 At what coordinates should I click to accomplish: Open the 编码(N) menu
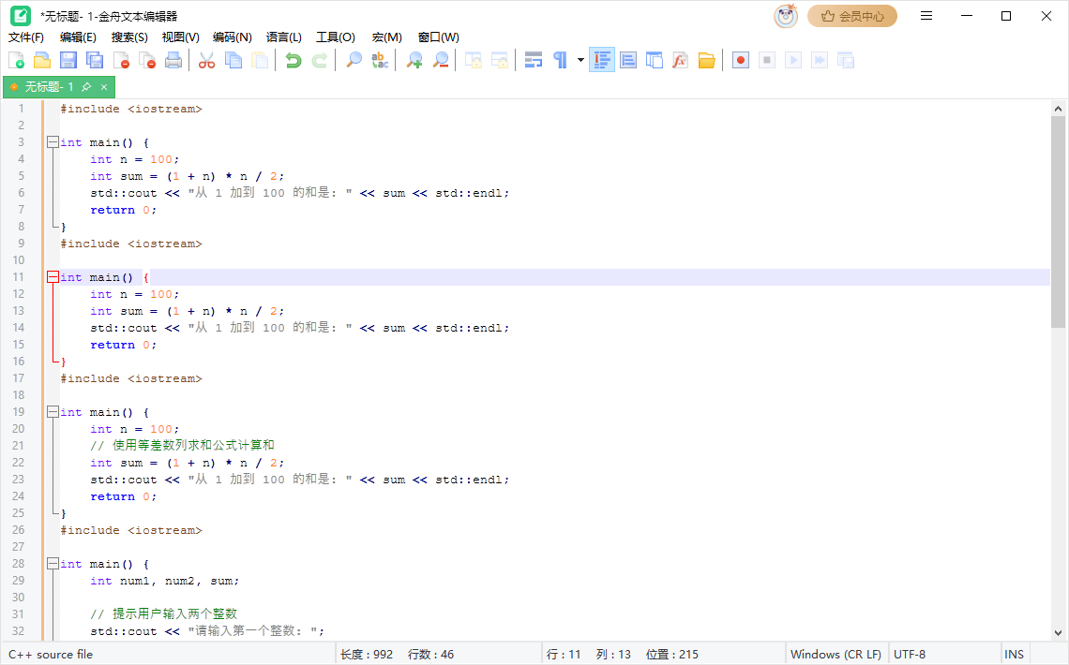(233, 37)
